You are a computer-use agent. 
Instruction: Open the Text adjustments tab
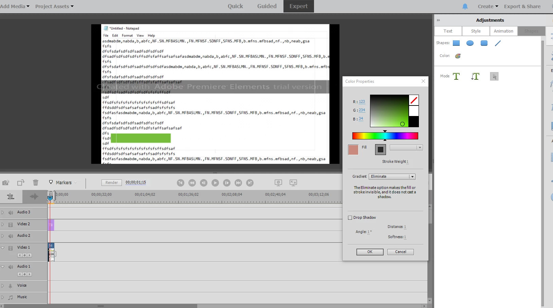[x=448, y=31]
